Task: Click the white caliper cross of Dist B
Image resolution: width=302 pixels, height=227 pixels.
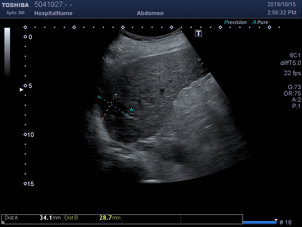Action: click(x=116, y=94)
